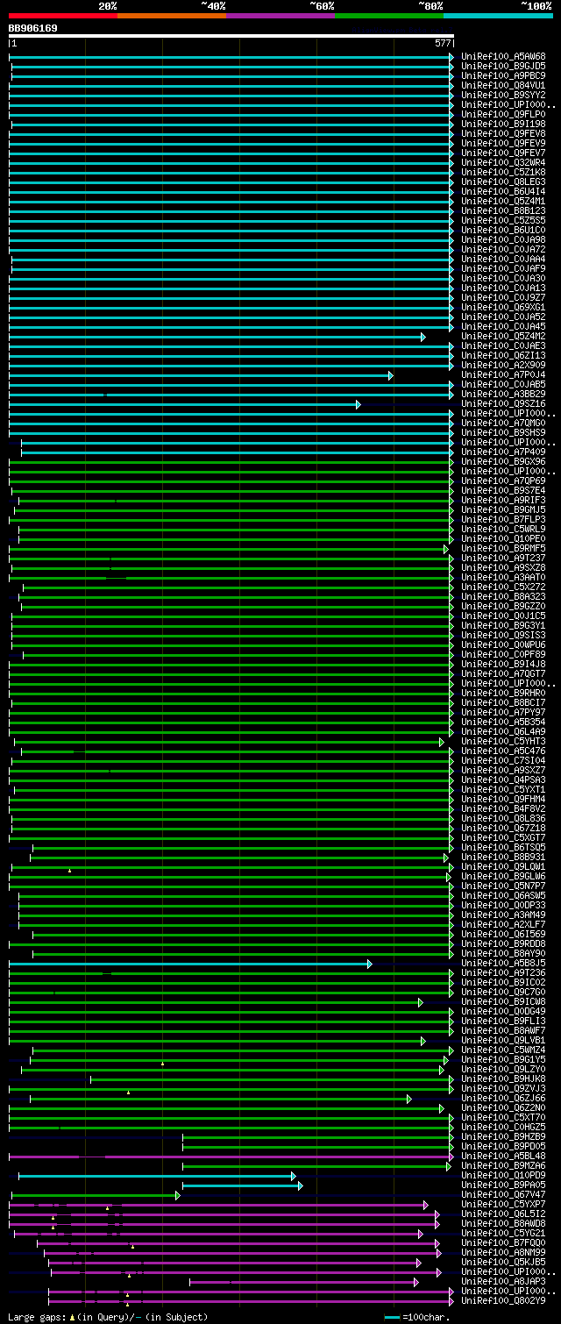The height and width of the screenshot is (1324, 561).
Task: Click UniRef100_Q10PE0 hit label
Action: pyautogui.click(x=503, y=538)
